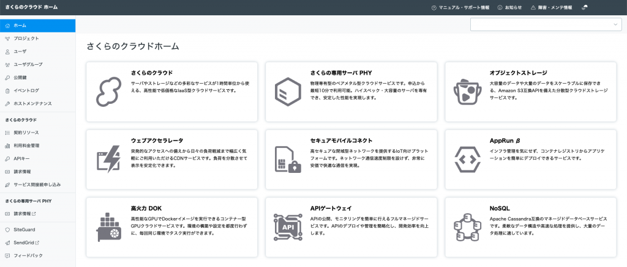
Task: Click the 利用料金管理 chart icon
Action: 7,145
